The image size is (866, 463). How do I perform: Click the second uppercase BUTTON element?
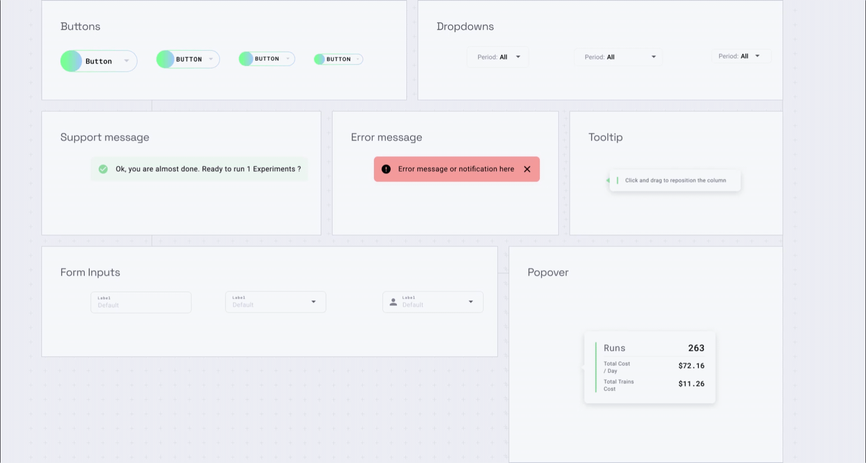pyautogui.click(x=187, y=59)
